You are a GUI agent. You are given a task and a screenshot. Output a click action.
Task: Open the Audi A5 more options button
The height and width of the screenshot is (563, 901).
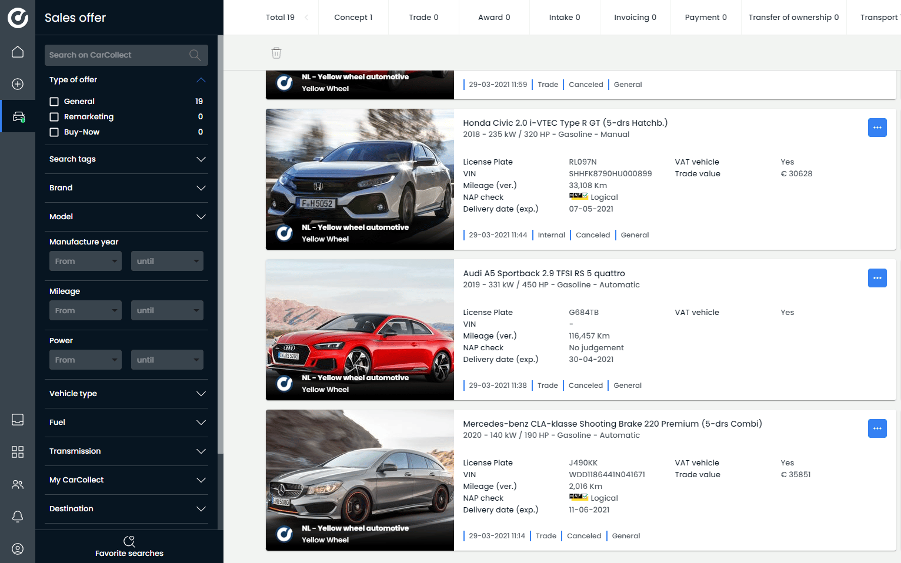coord(877,278)
